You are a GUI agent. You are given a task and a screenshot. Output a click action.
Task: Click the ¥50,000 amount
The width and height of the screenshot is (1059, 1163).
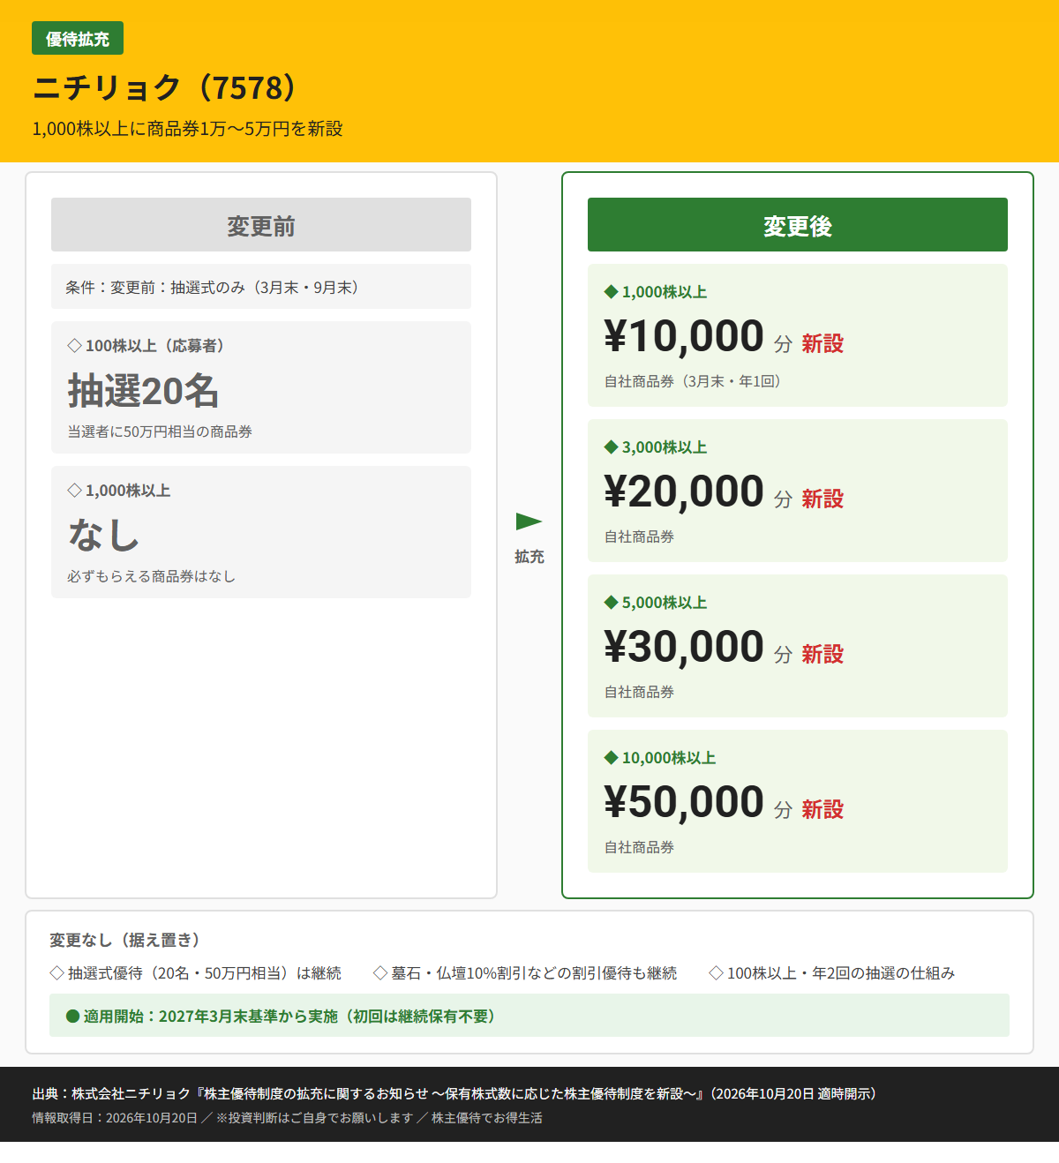[x=684, y=802]
